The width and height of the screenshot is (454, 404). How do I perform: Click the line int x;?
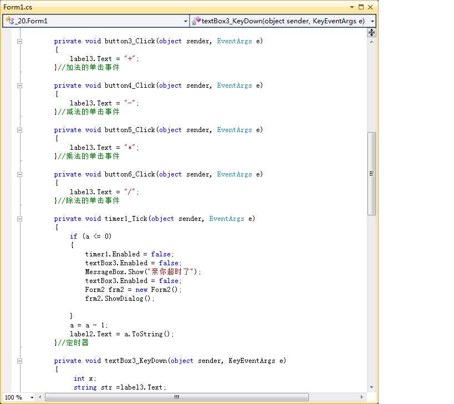pos(85,378)
